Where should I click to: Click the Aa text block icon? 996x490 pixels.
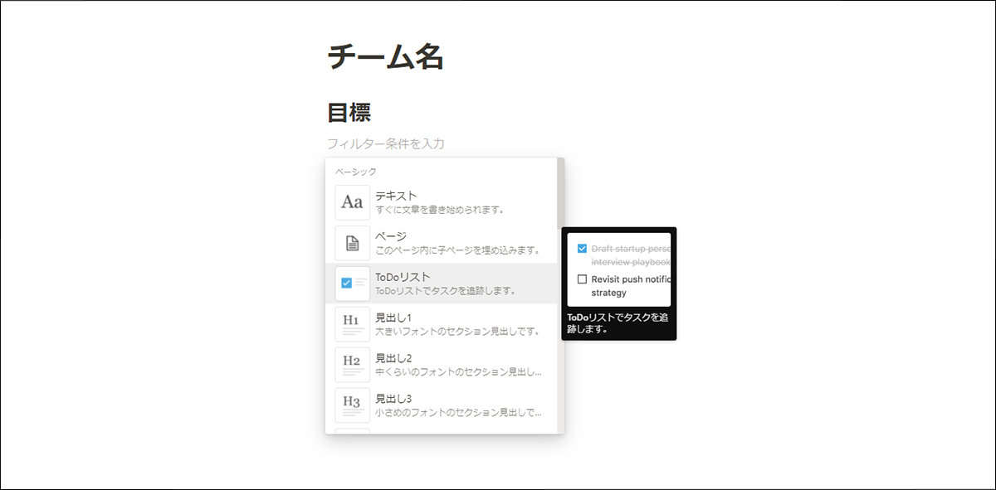pyautogui.click(x=352, y=202)
